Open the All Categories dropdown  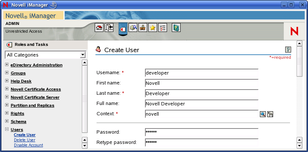tap(45, 55)
